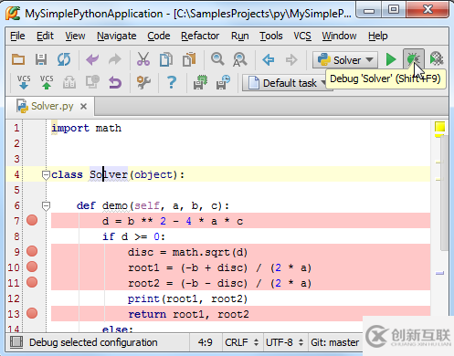
Task: Run Solver with the green play icon
Action: pyautogui.click(x=391, y=59)
